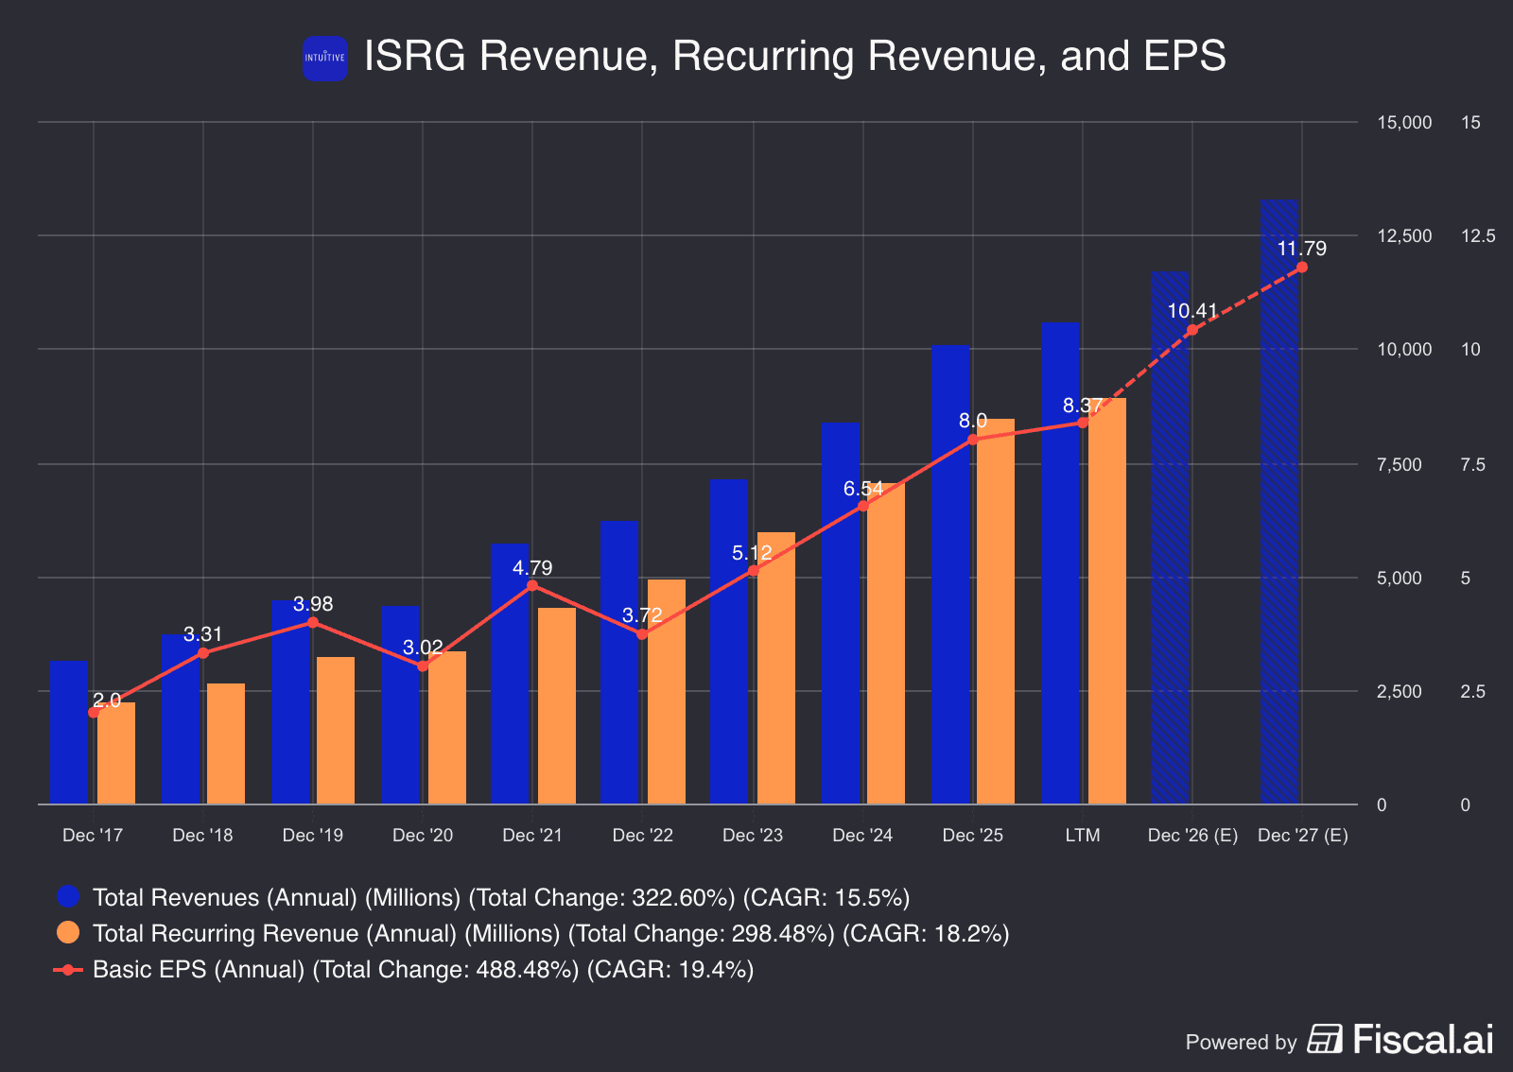Click the Fiscal.ai logo icon
Viewport: 1513px width, 1072px height.
(1325, 1039)
